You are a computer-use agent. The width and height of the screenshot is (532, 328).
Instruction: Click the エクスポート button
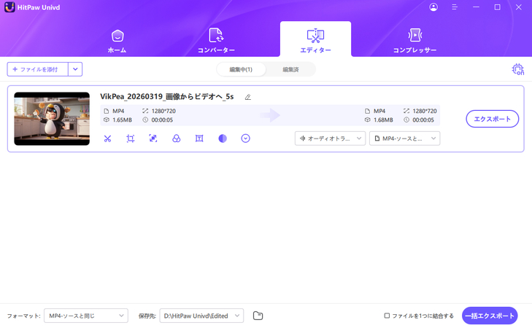(x=493, y=119)
